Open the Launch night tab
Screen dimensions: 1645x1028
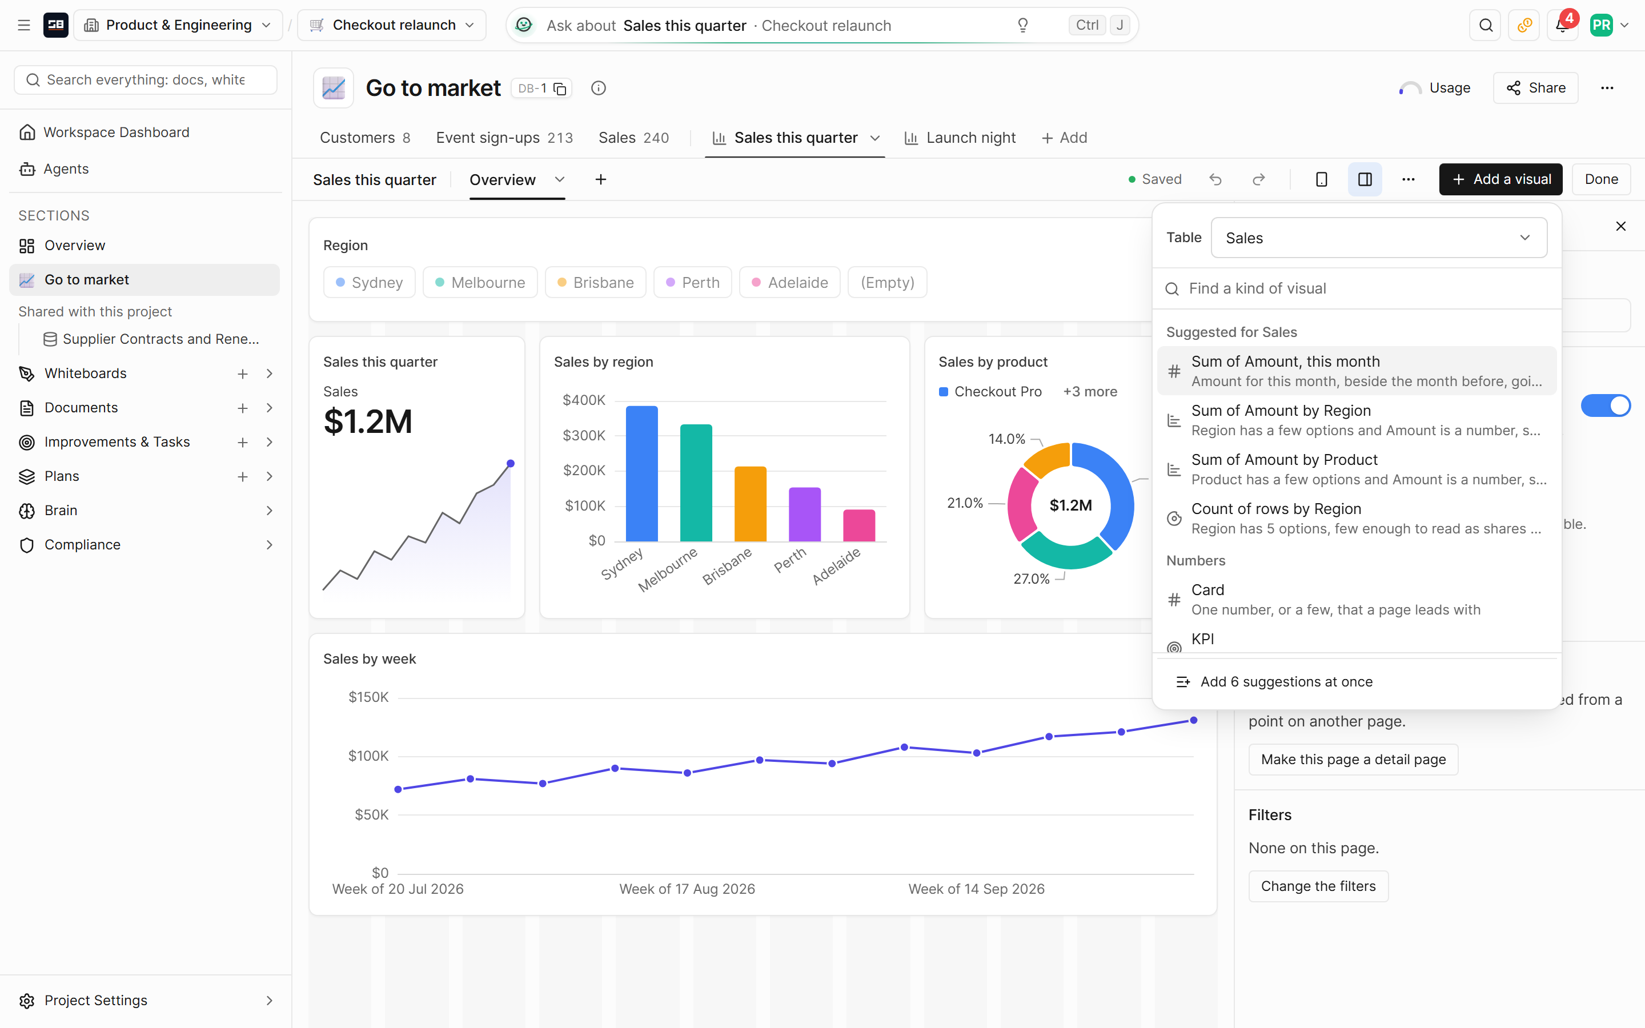960,138
